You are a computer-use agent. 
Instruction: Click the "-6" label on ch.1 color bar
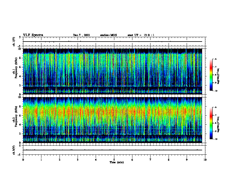215,59
